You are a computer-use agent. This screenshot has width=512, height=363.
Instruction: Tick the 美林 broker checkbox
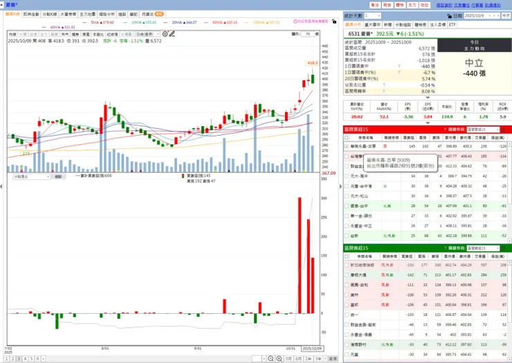(x=347, y=295)
